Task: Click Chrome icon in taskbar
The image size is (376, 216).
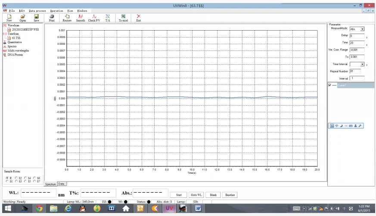Action: 39,208
